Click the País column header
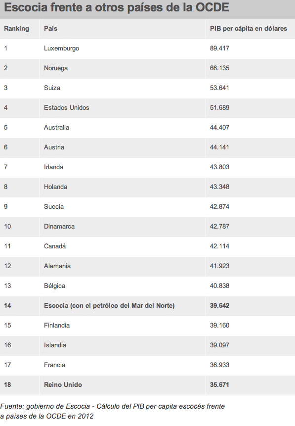Image resolution: width=295 pixels, height=426 pixels. pos(51,29)
